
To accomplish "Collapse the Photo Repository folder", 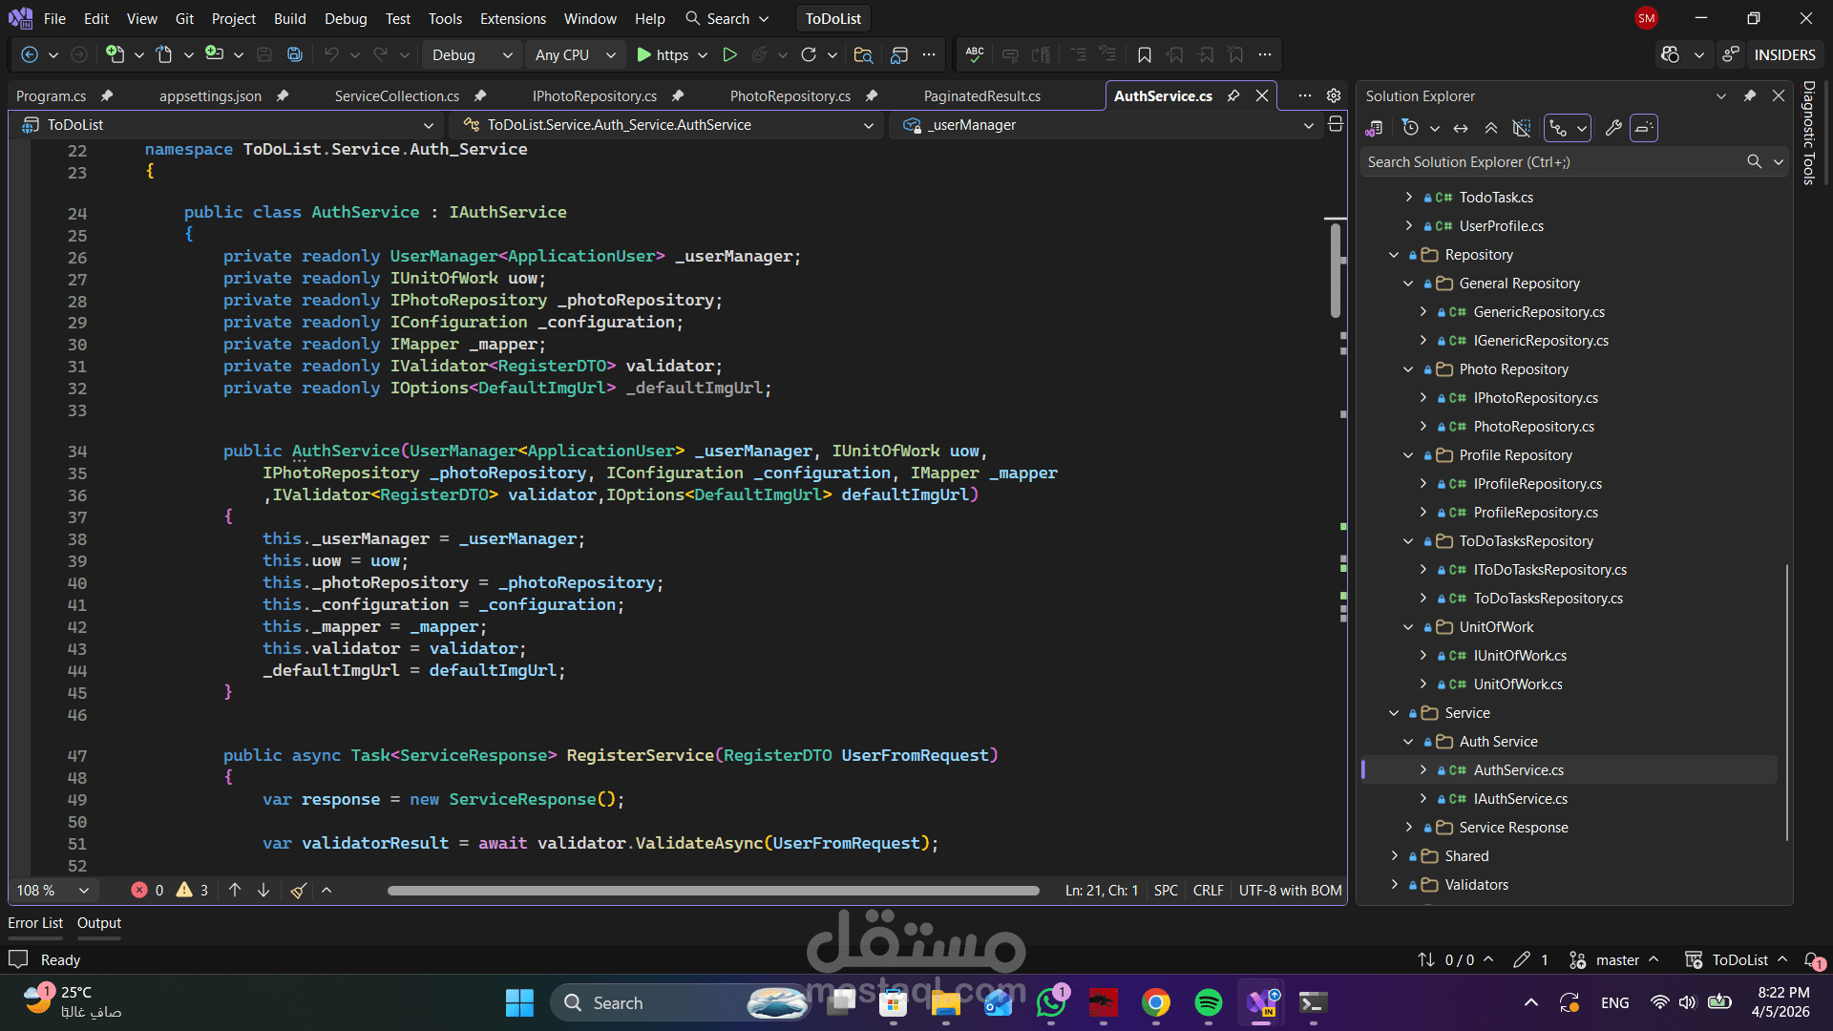I will point(1408,369).
